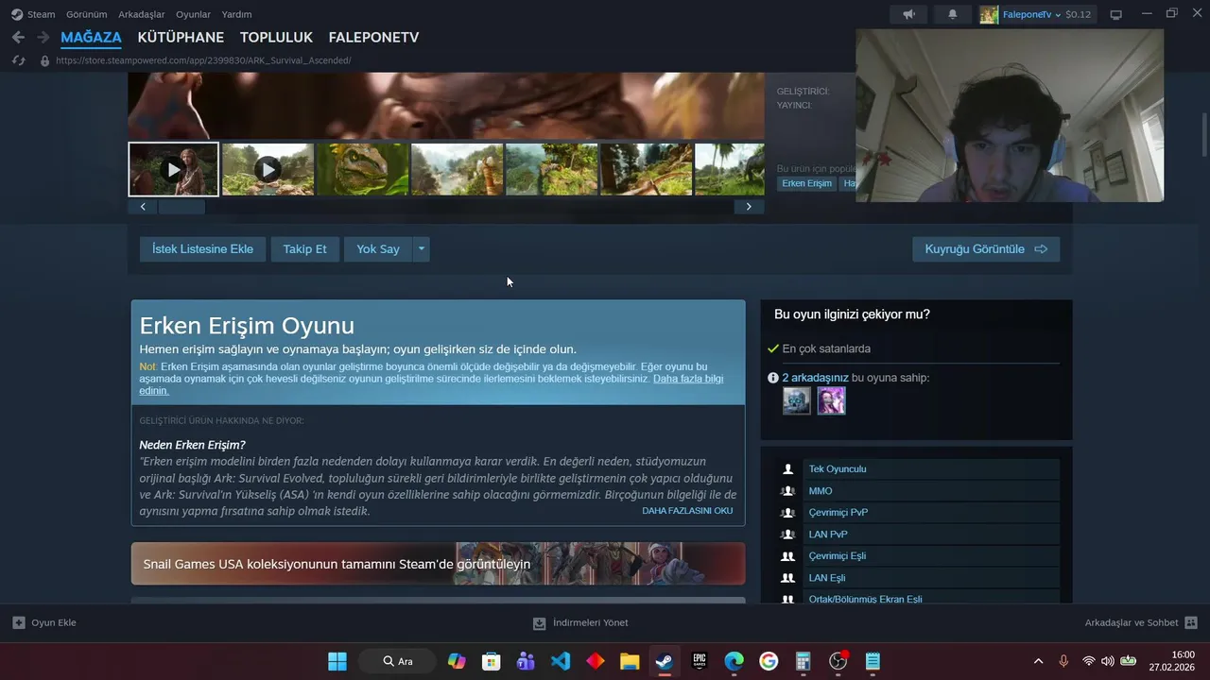This screenshot has width=1210, height=680.
Task: Open Steam announcements megaphone icon
Action: pos(908,14)
